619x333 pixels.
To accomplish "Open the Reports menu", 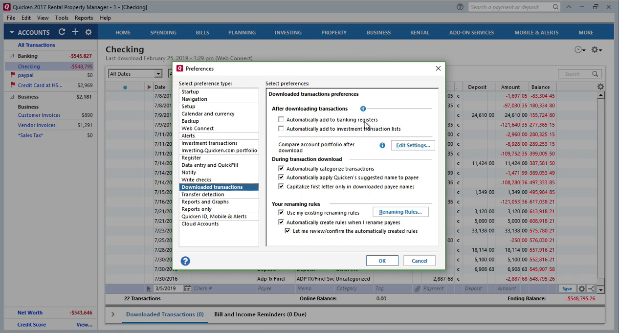I will click(84, 18).
